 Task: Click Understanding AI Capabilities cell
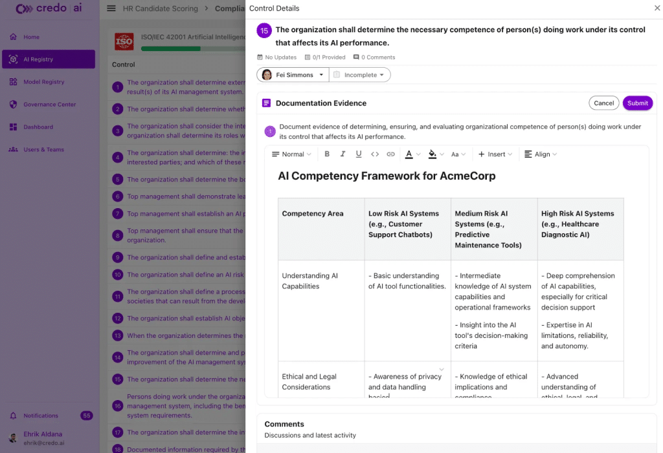point(321,310)
